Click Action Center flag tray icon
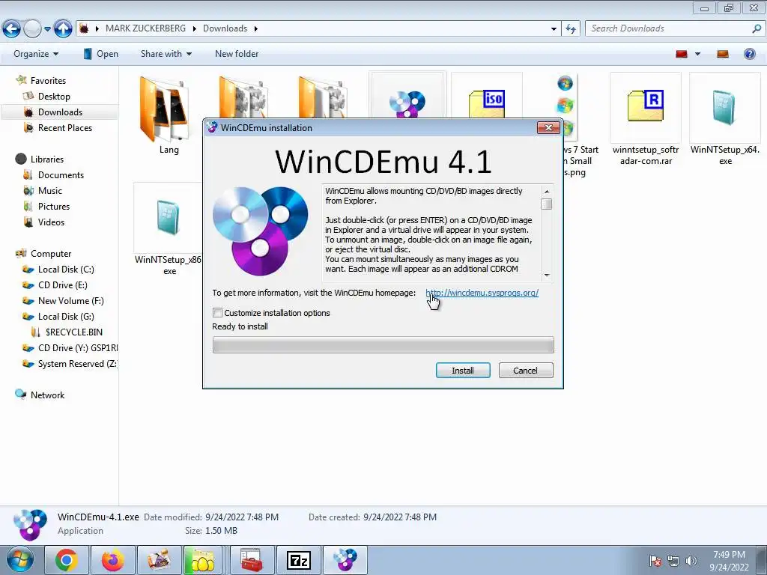The height and width of the screenshot is (575, 767). (655, 561)
